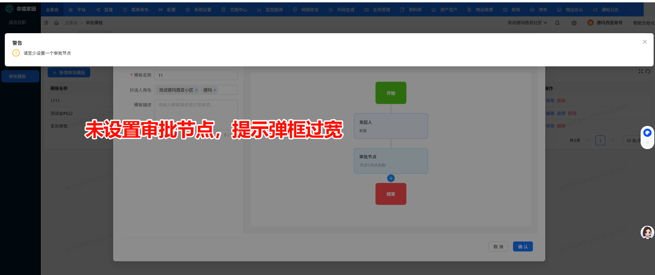Open notifications bell icon
Image resolution: width=655 pixels, height=275 pixels.
tap(557, 23)
